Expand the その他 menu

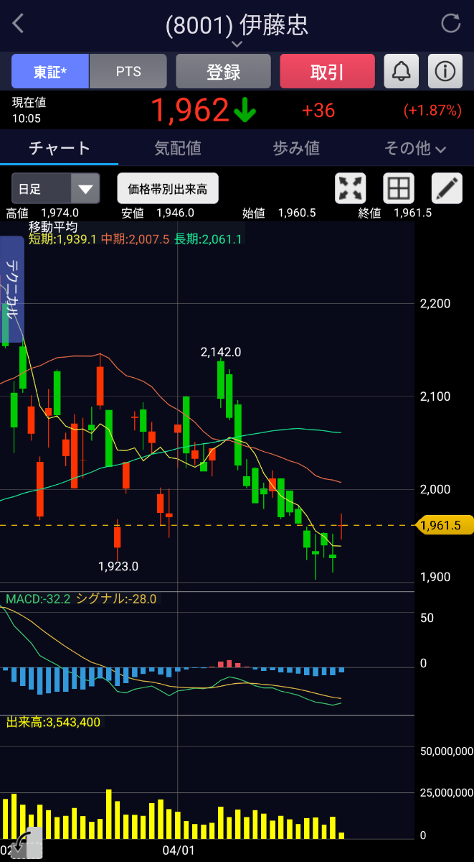(x=415, y=149)
